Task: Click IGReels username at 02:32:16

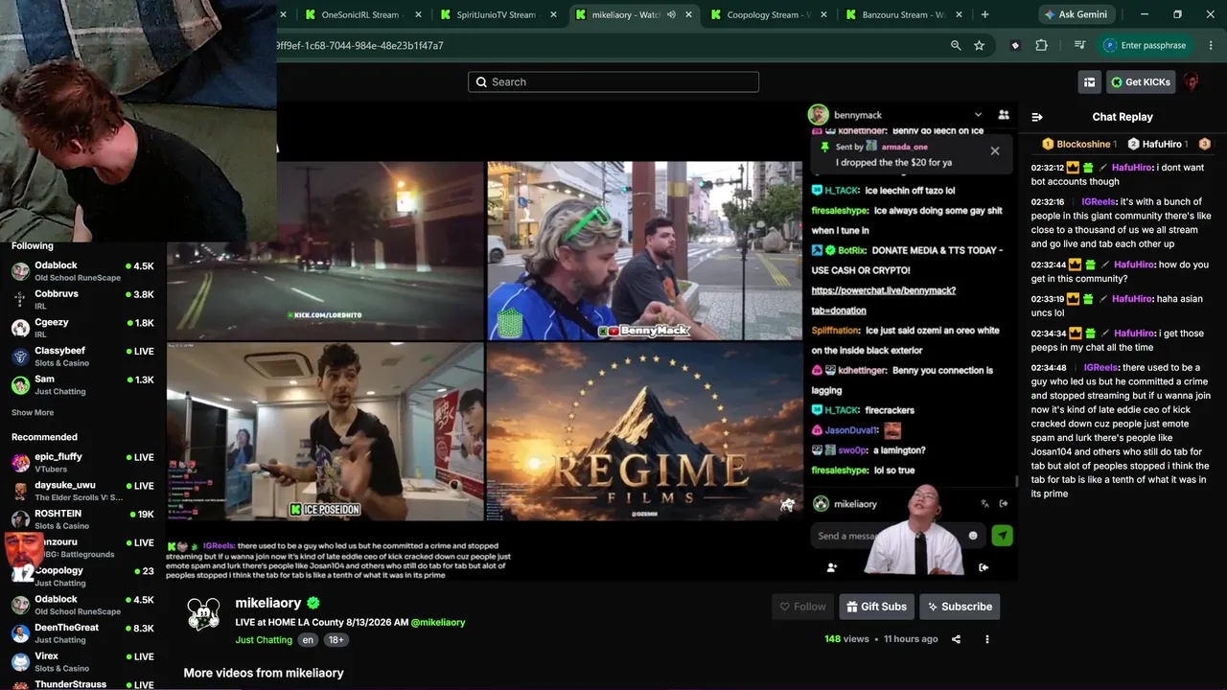Action: coord(1100,202)
